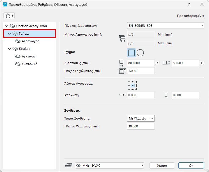Screen dimensions: 209x172
Task: Click the Min. duct length field
Action: click(141, 34)
